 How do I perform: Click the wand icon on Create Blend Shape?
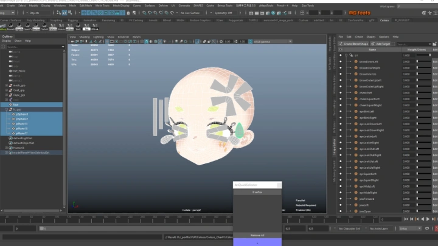click(341, 44)
